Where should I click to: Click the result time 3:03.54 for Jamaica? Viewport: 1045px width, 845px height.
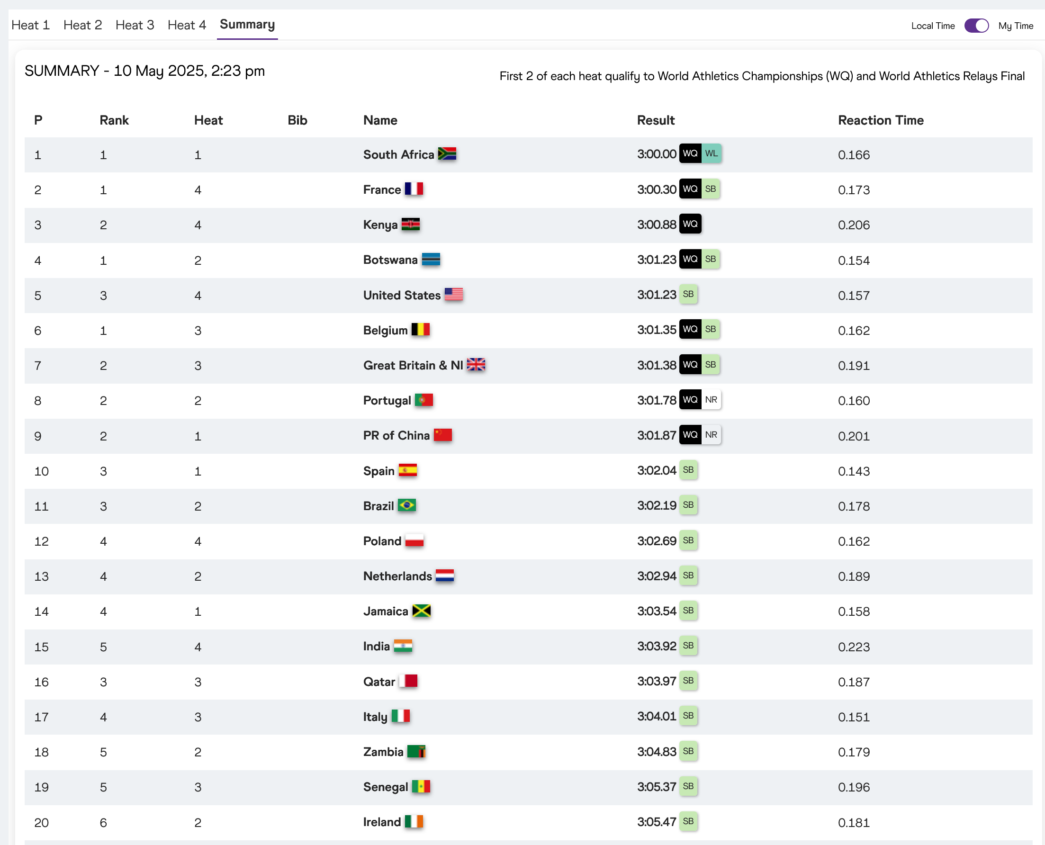pos(657,611)
